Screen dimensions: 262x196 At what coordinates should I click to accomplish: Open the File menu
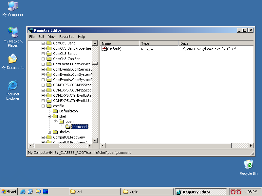32,37
